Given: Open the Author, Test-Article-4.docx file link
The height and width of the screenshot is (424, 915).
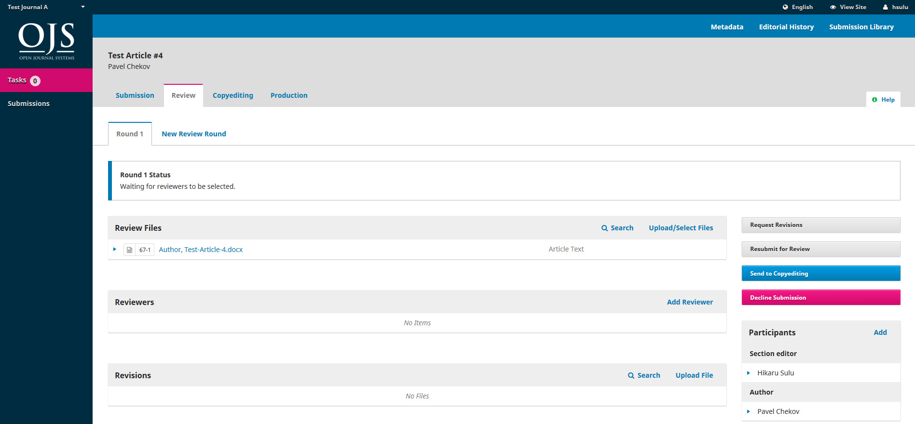Looking at the screenshot, I should tap(201, 250).
